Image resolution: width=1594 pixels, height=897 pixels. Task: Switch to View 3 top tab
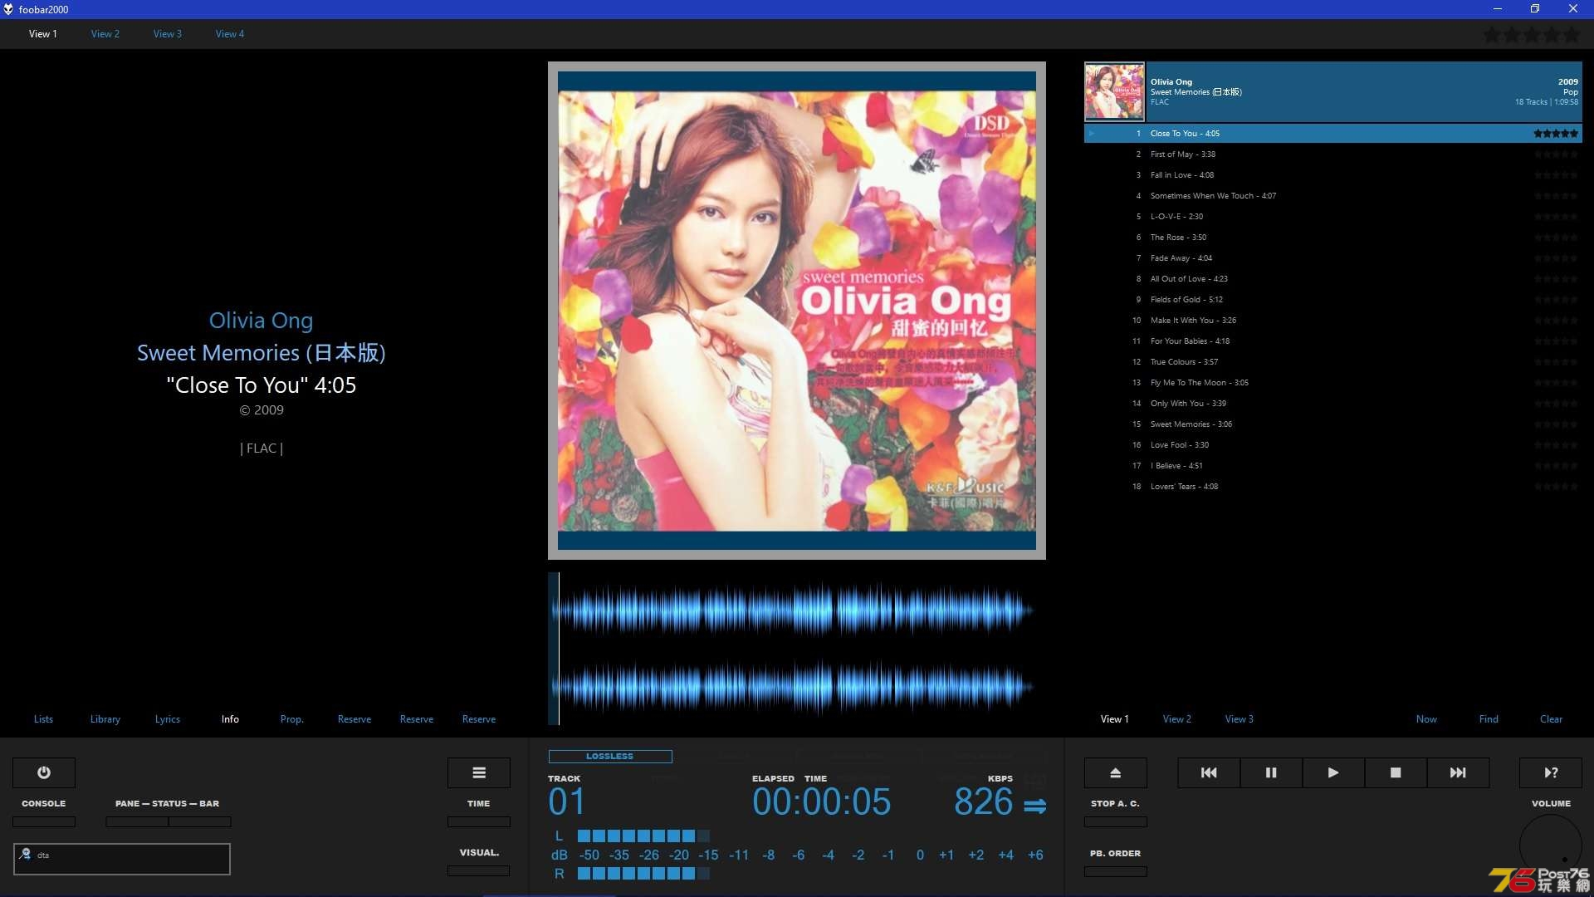coord(168,34)
